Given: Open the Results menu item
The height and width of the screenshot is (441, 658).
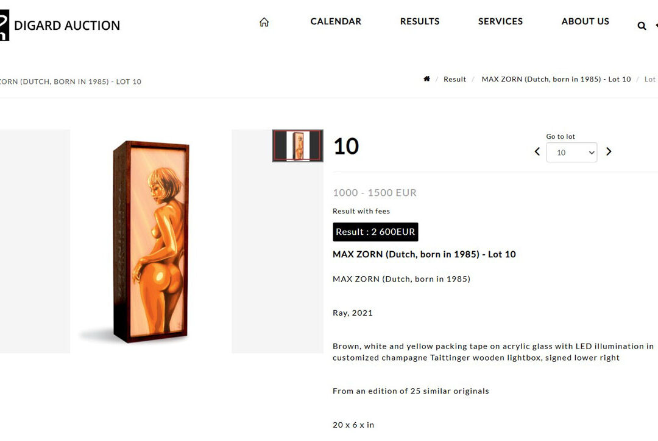Looking at the screenshot, I should coord(420,21).
